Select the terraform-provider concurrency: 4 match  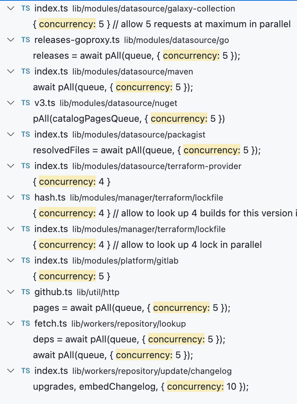click(x=67, y=182)
